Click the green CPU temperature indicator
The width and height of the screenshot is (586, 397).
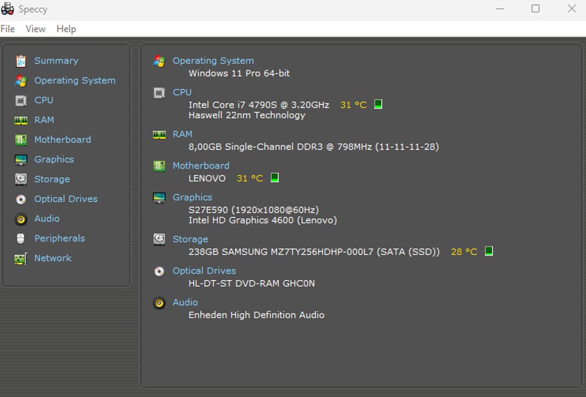[378, 104]
